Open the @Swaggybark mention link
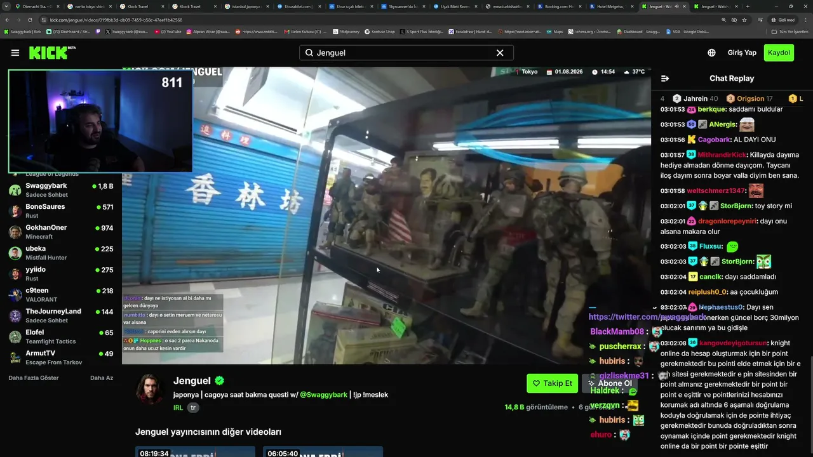 (323, 395)
